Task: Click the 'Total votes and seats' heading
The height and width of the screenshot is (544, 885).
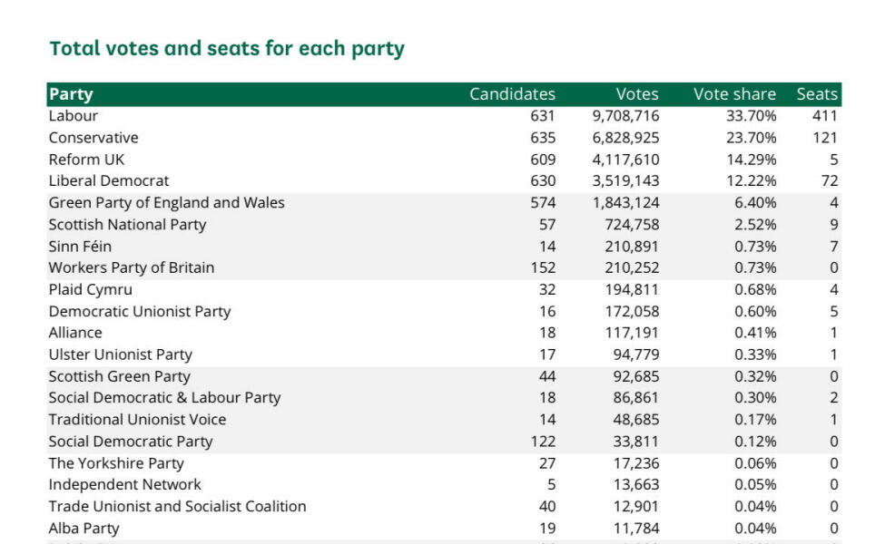Action: [227, 49]
